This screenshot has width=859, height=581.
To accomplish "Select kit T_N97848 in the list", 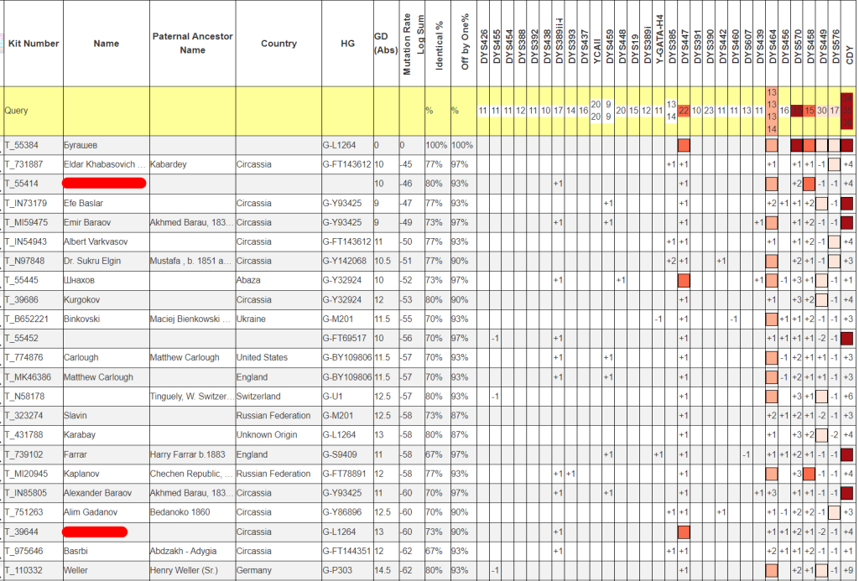I will click(x=26, y=261).
